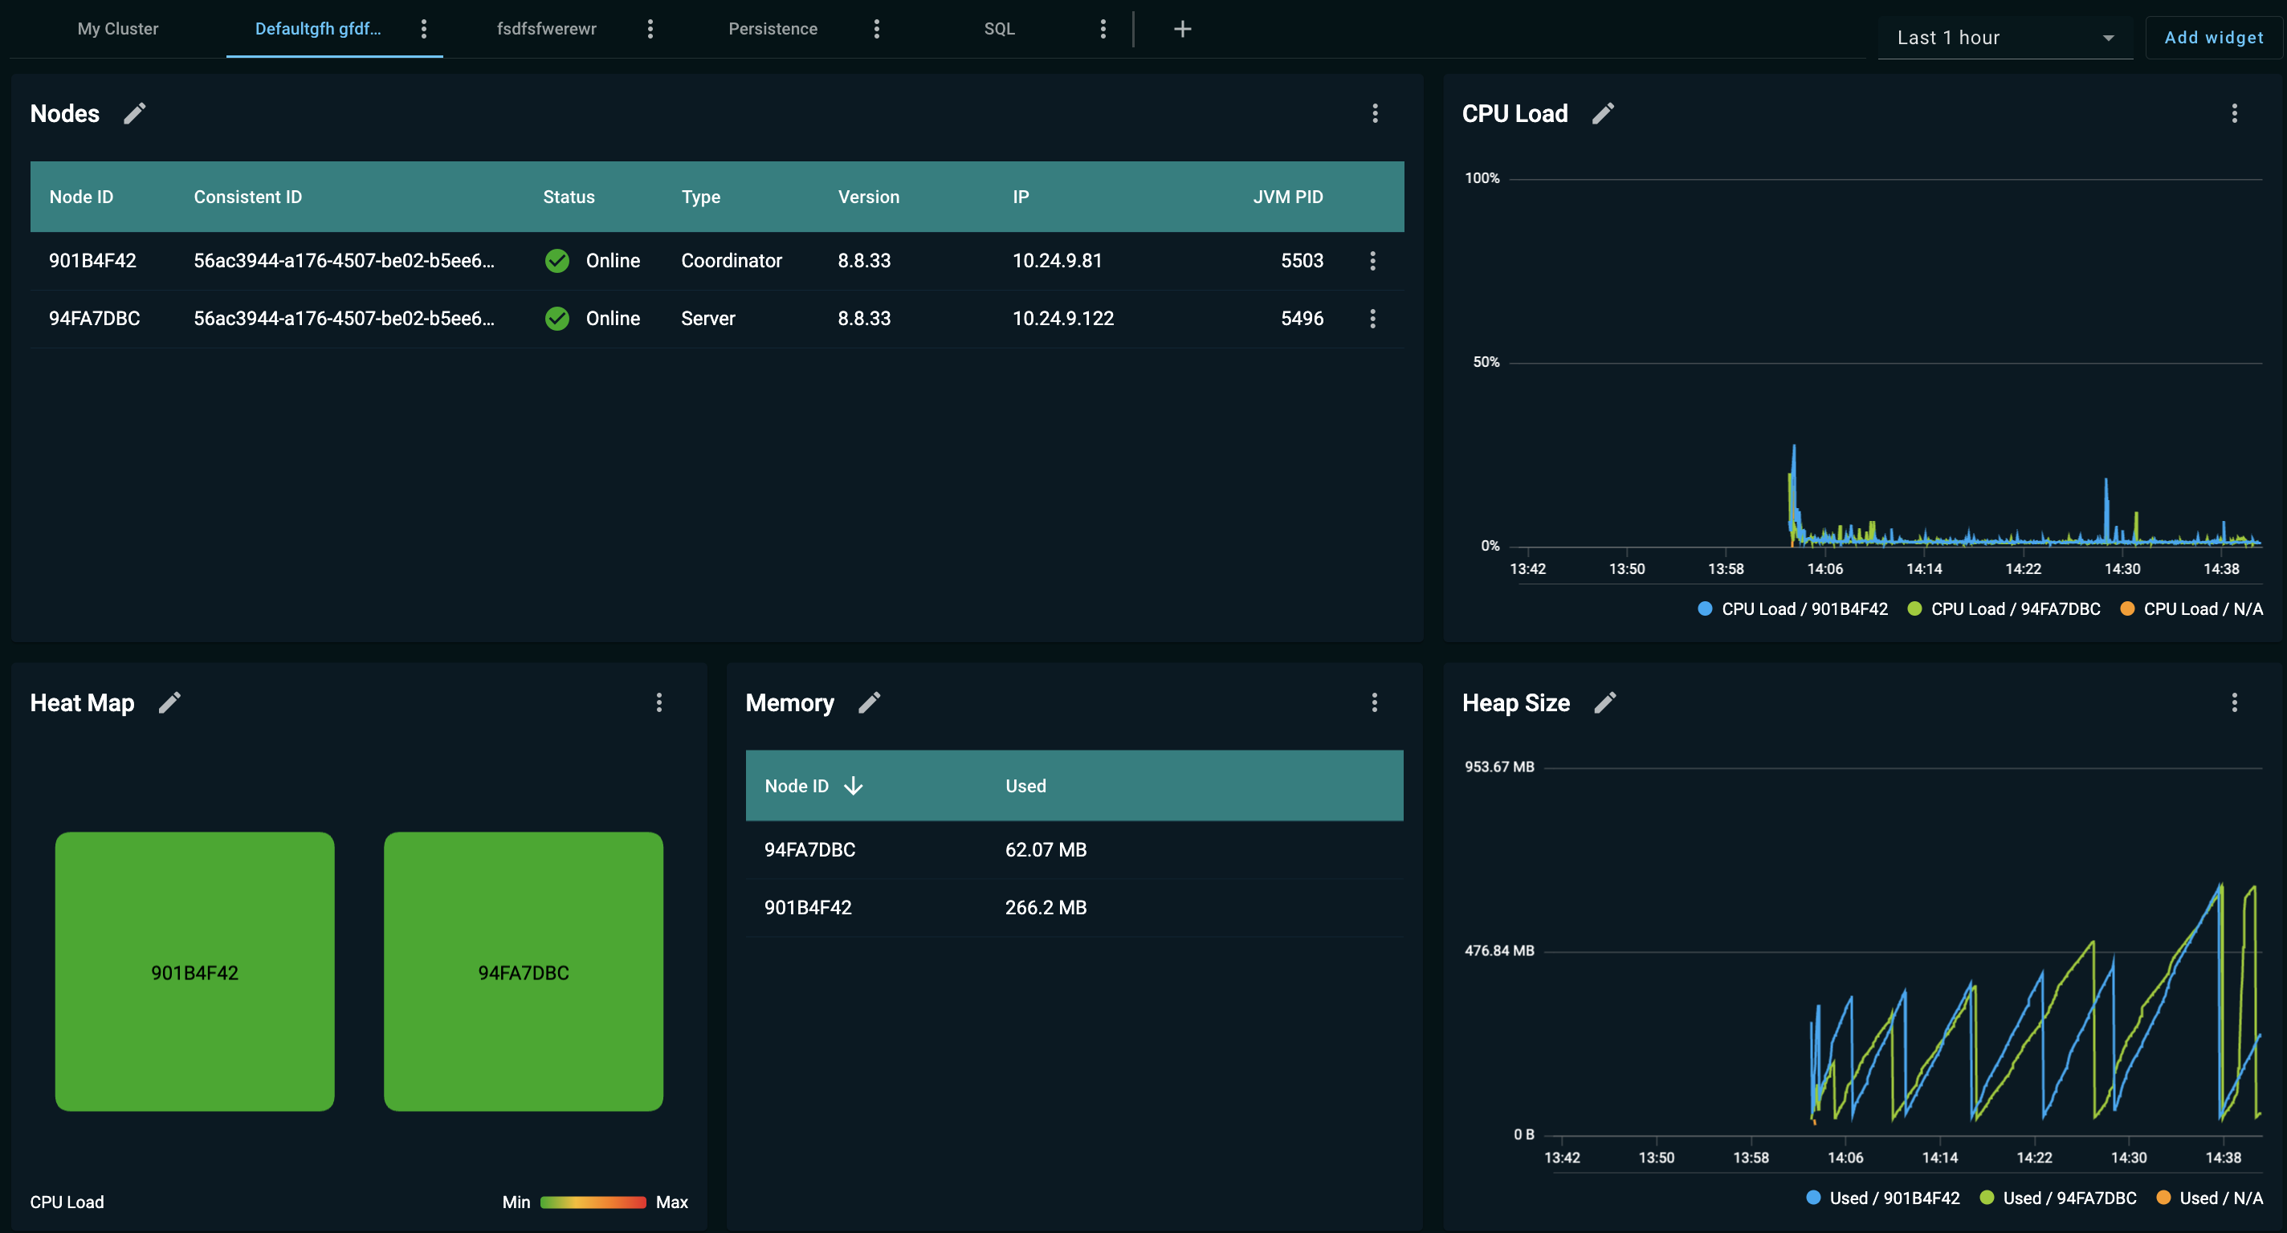
Task: Click Coordinator type cell
Action: click(732, 261)
